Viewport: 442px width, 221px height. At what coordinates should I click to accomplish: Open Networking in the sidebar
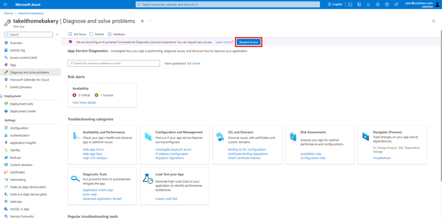[18, 179]
